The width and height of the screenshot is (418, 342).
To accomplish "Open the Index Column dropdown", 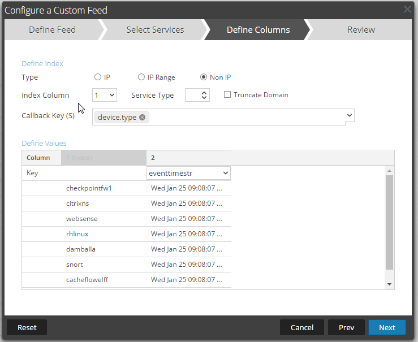I will click(x=105, y=95).
